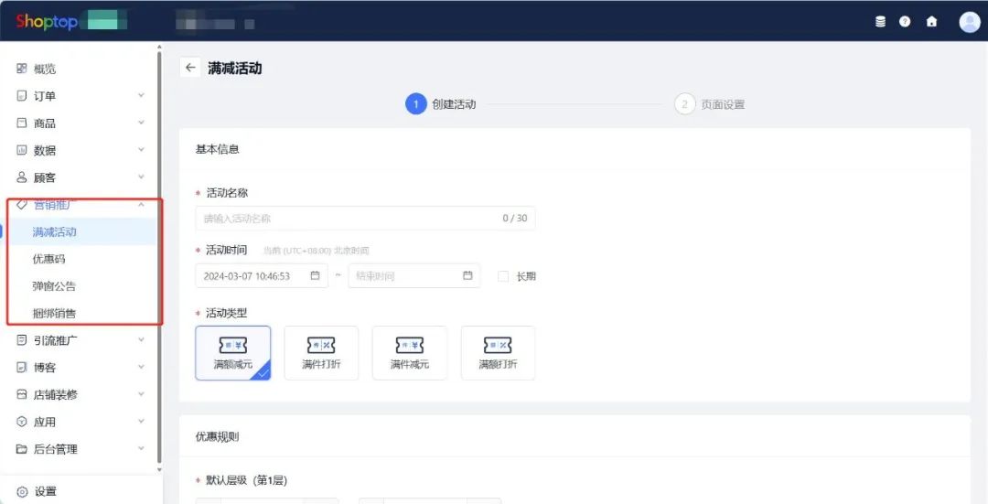
Task: Click the sidebar vertical scrollbar
Action: tap(159, 258)
